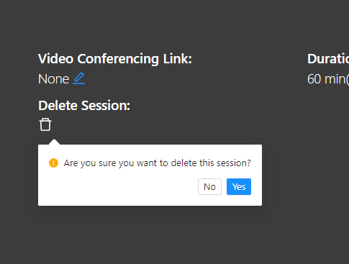The width and height of the screenshot is (349, 264).
Task: Click the underlined blue pencil next to None
Action: coord(79,78)
